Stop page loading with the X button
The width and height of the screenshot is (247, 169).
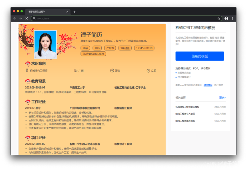coord(27,19)
